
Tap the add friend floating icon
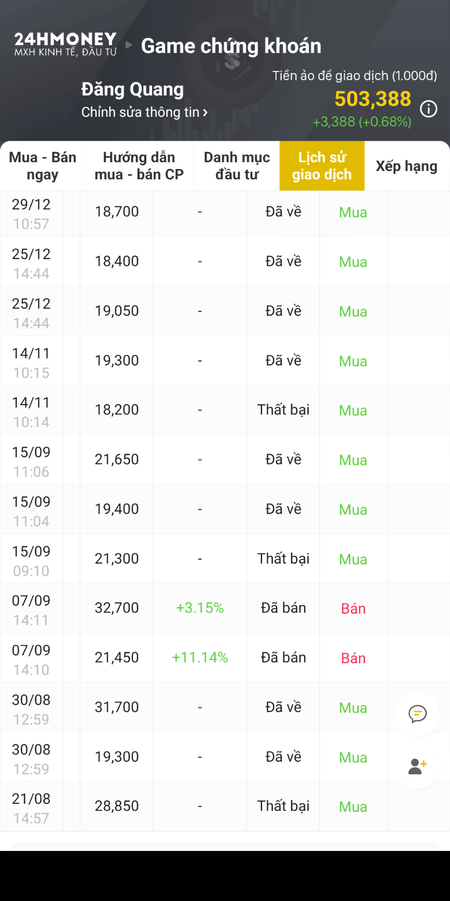coord(418,766)
